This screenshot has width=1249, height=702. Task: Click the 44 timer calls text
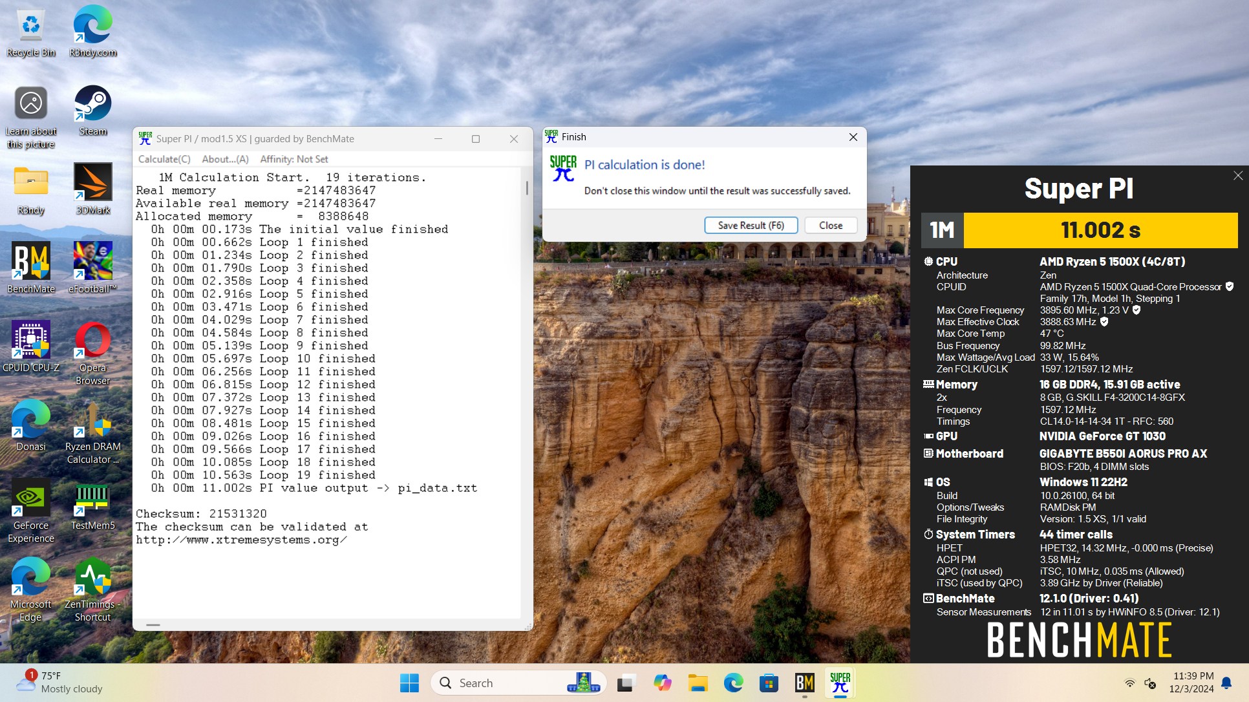[1076, 535]
